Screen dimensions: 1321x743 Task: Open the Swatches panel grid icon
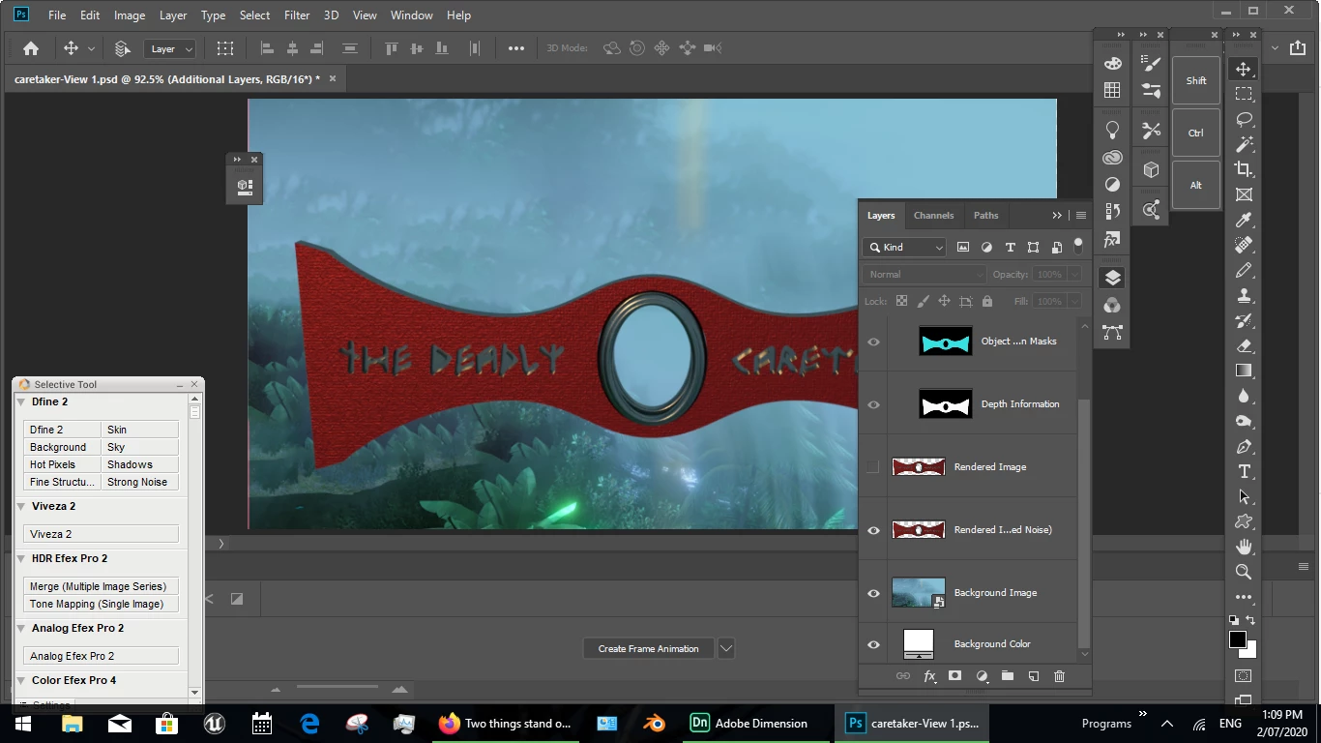1112,90
